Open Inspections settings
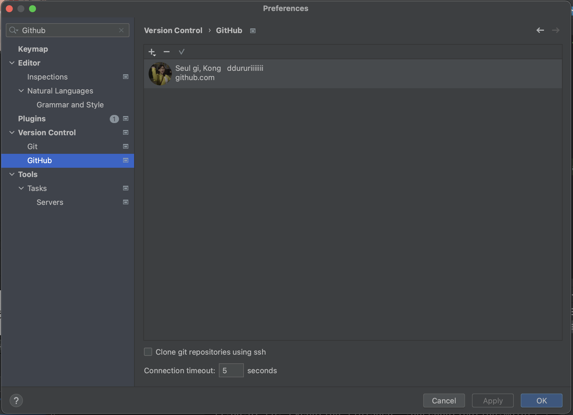Screen dimensions: 573x415 tap(47, 77)
